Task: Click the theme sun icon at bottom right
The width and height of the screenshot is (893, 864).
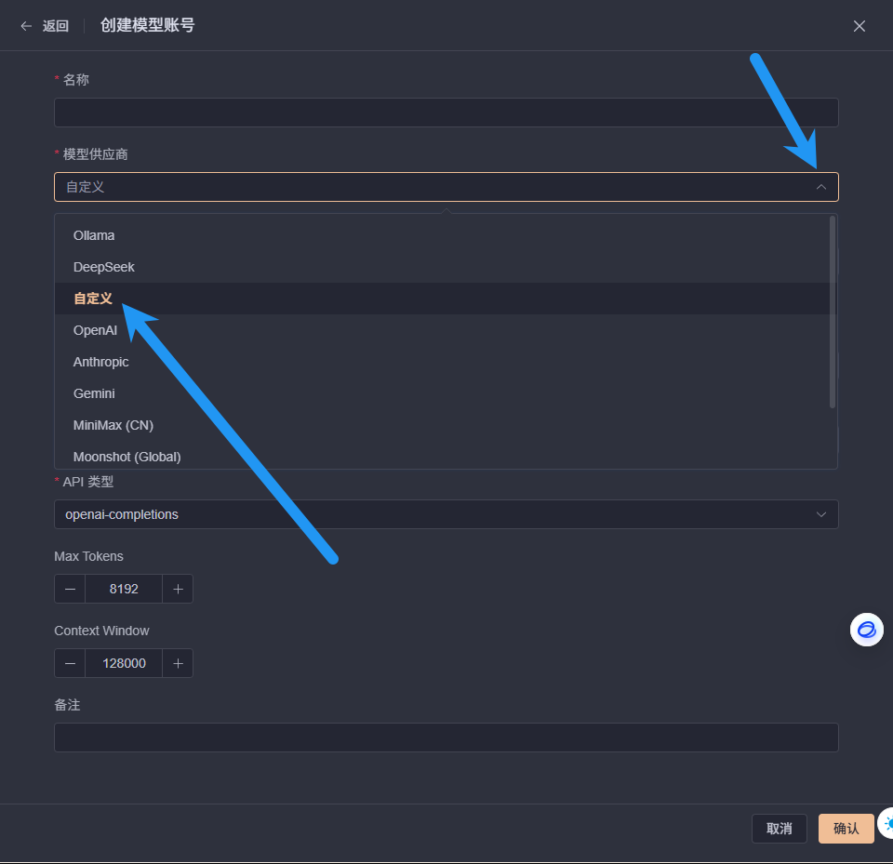Action: point(887,823)
